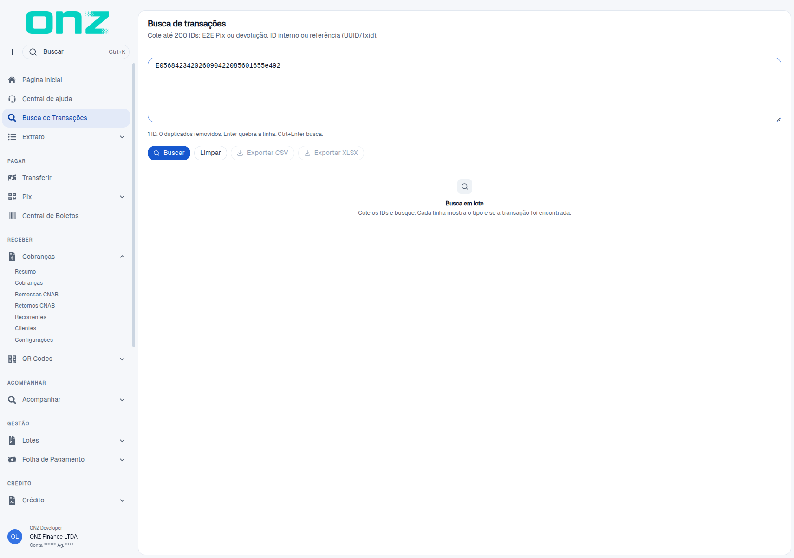
Task: Click the blue Buscar button
Action: [x=169, y=153]
